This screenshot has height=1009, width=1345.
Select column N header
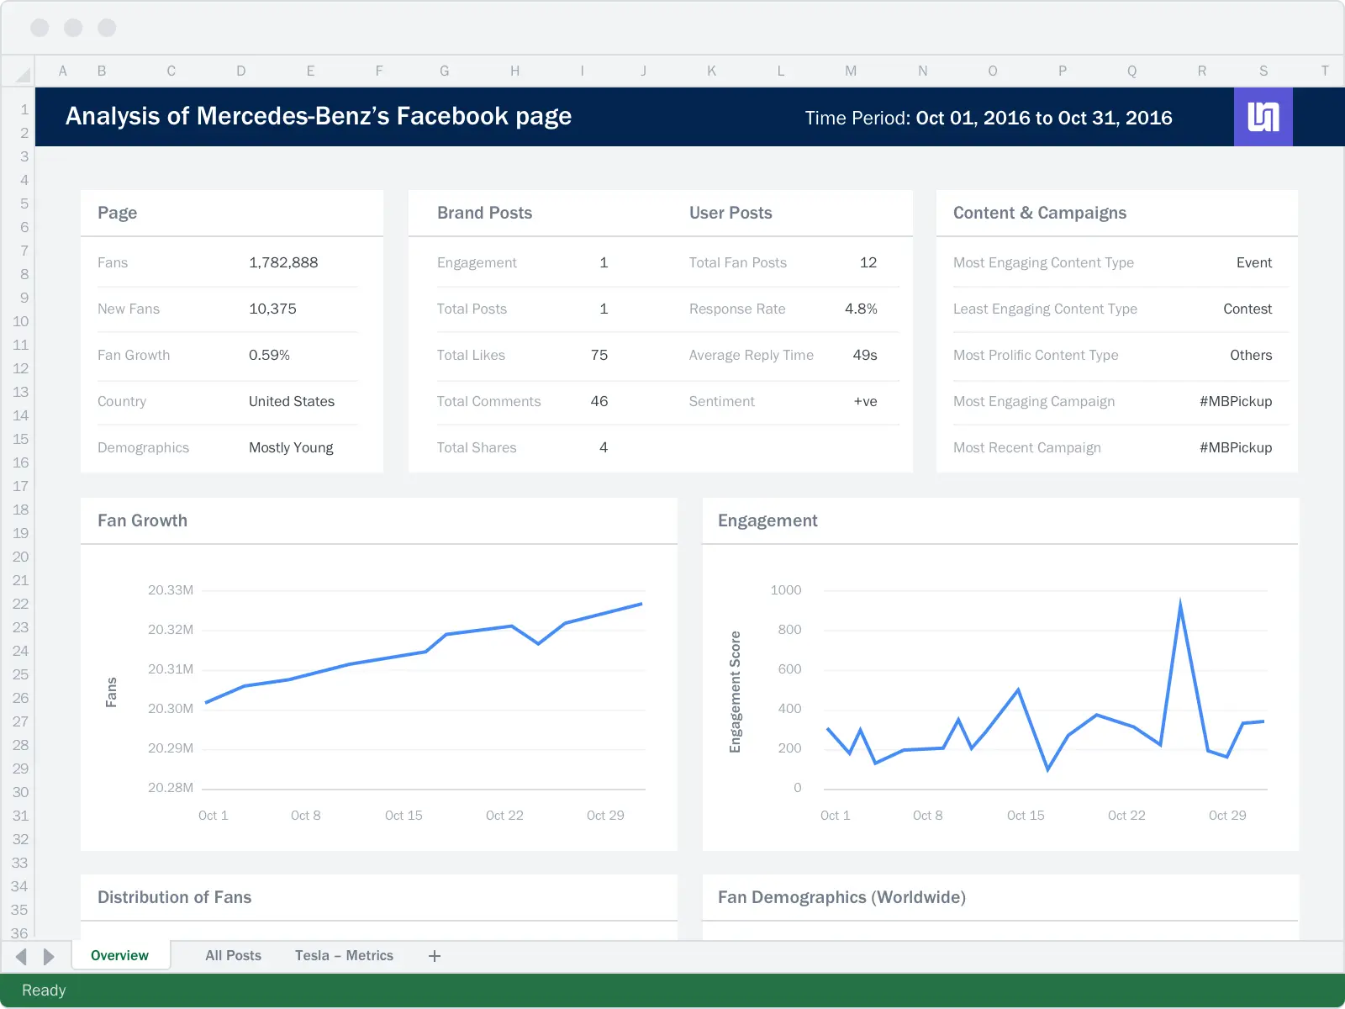pyautogui.click(x=922, y=71)
